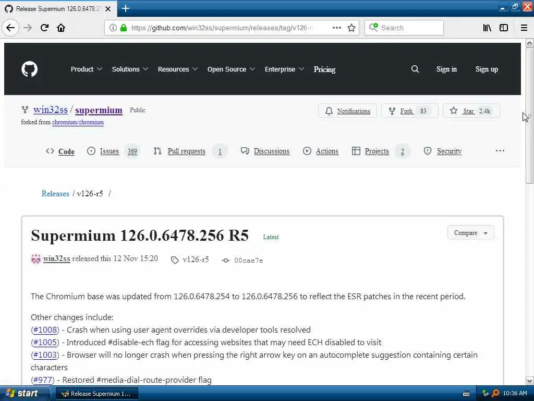The width and height of the screenshot is (534, 401).
Task: Open the Actions tab
Action: pos(321,151)
